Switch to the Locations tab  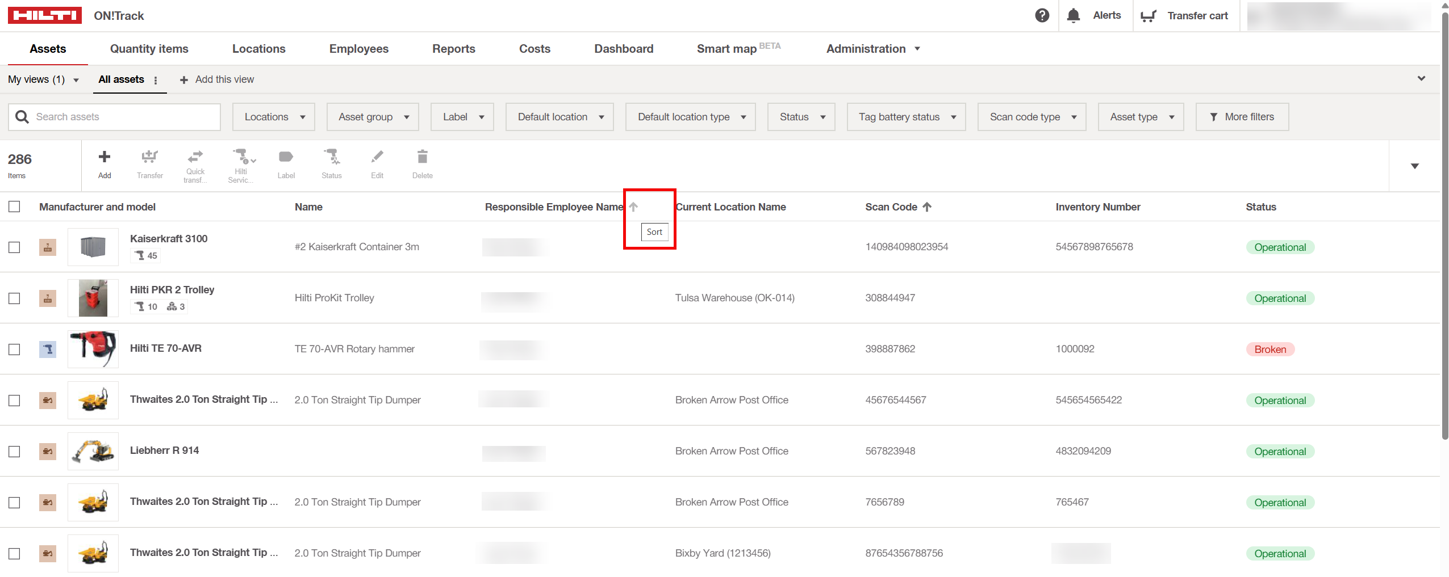[259, 49]
